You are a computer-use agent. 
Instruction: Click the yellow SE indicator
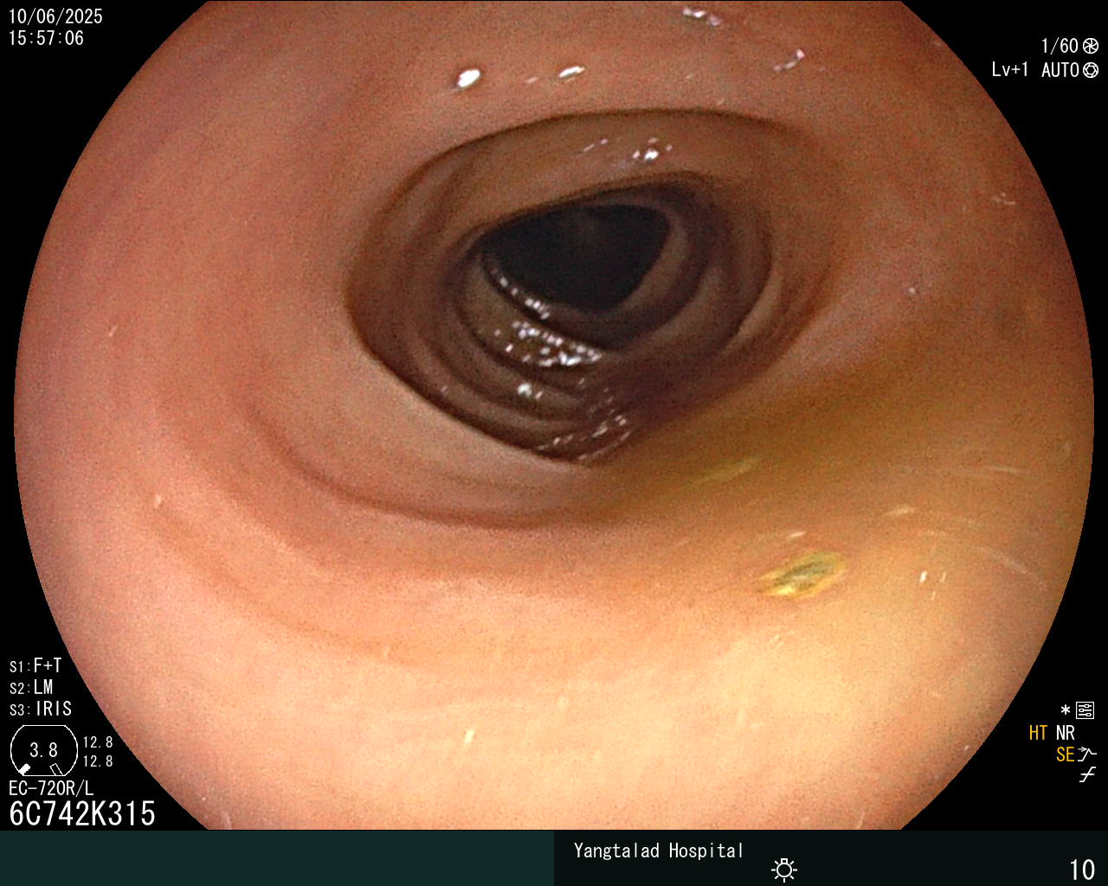coord(1065,754)
